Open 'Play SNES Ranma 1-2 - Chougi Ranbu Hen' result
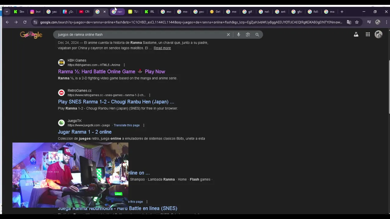This screenshot has height=219, width=390. 116,102
